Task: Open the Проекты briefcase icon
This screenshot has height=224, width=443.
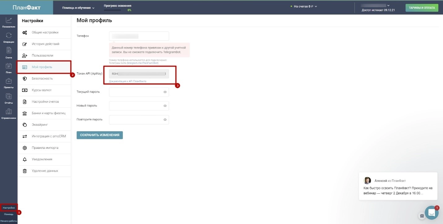Action: coord(9,81)
